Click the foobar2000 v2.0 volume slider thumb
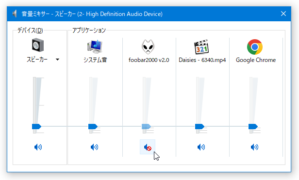 click(146, 126)
